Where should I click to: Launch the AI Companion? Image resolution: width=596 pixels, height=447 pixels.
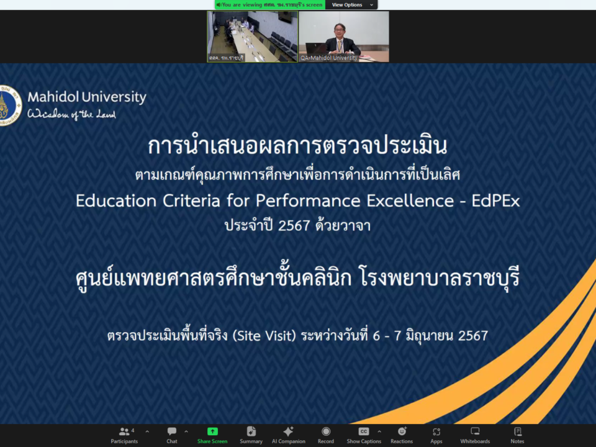288,435
